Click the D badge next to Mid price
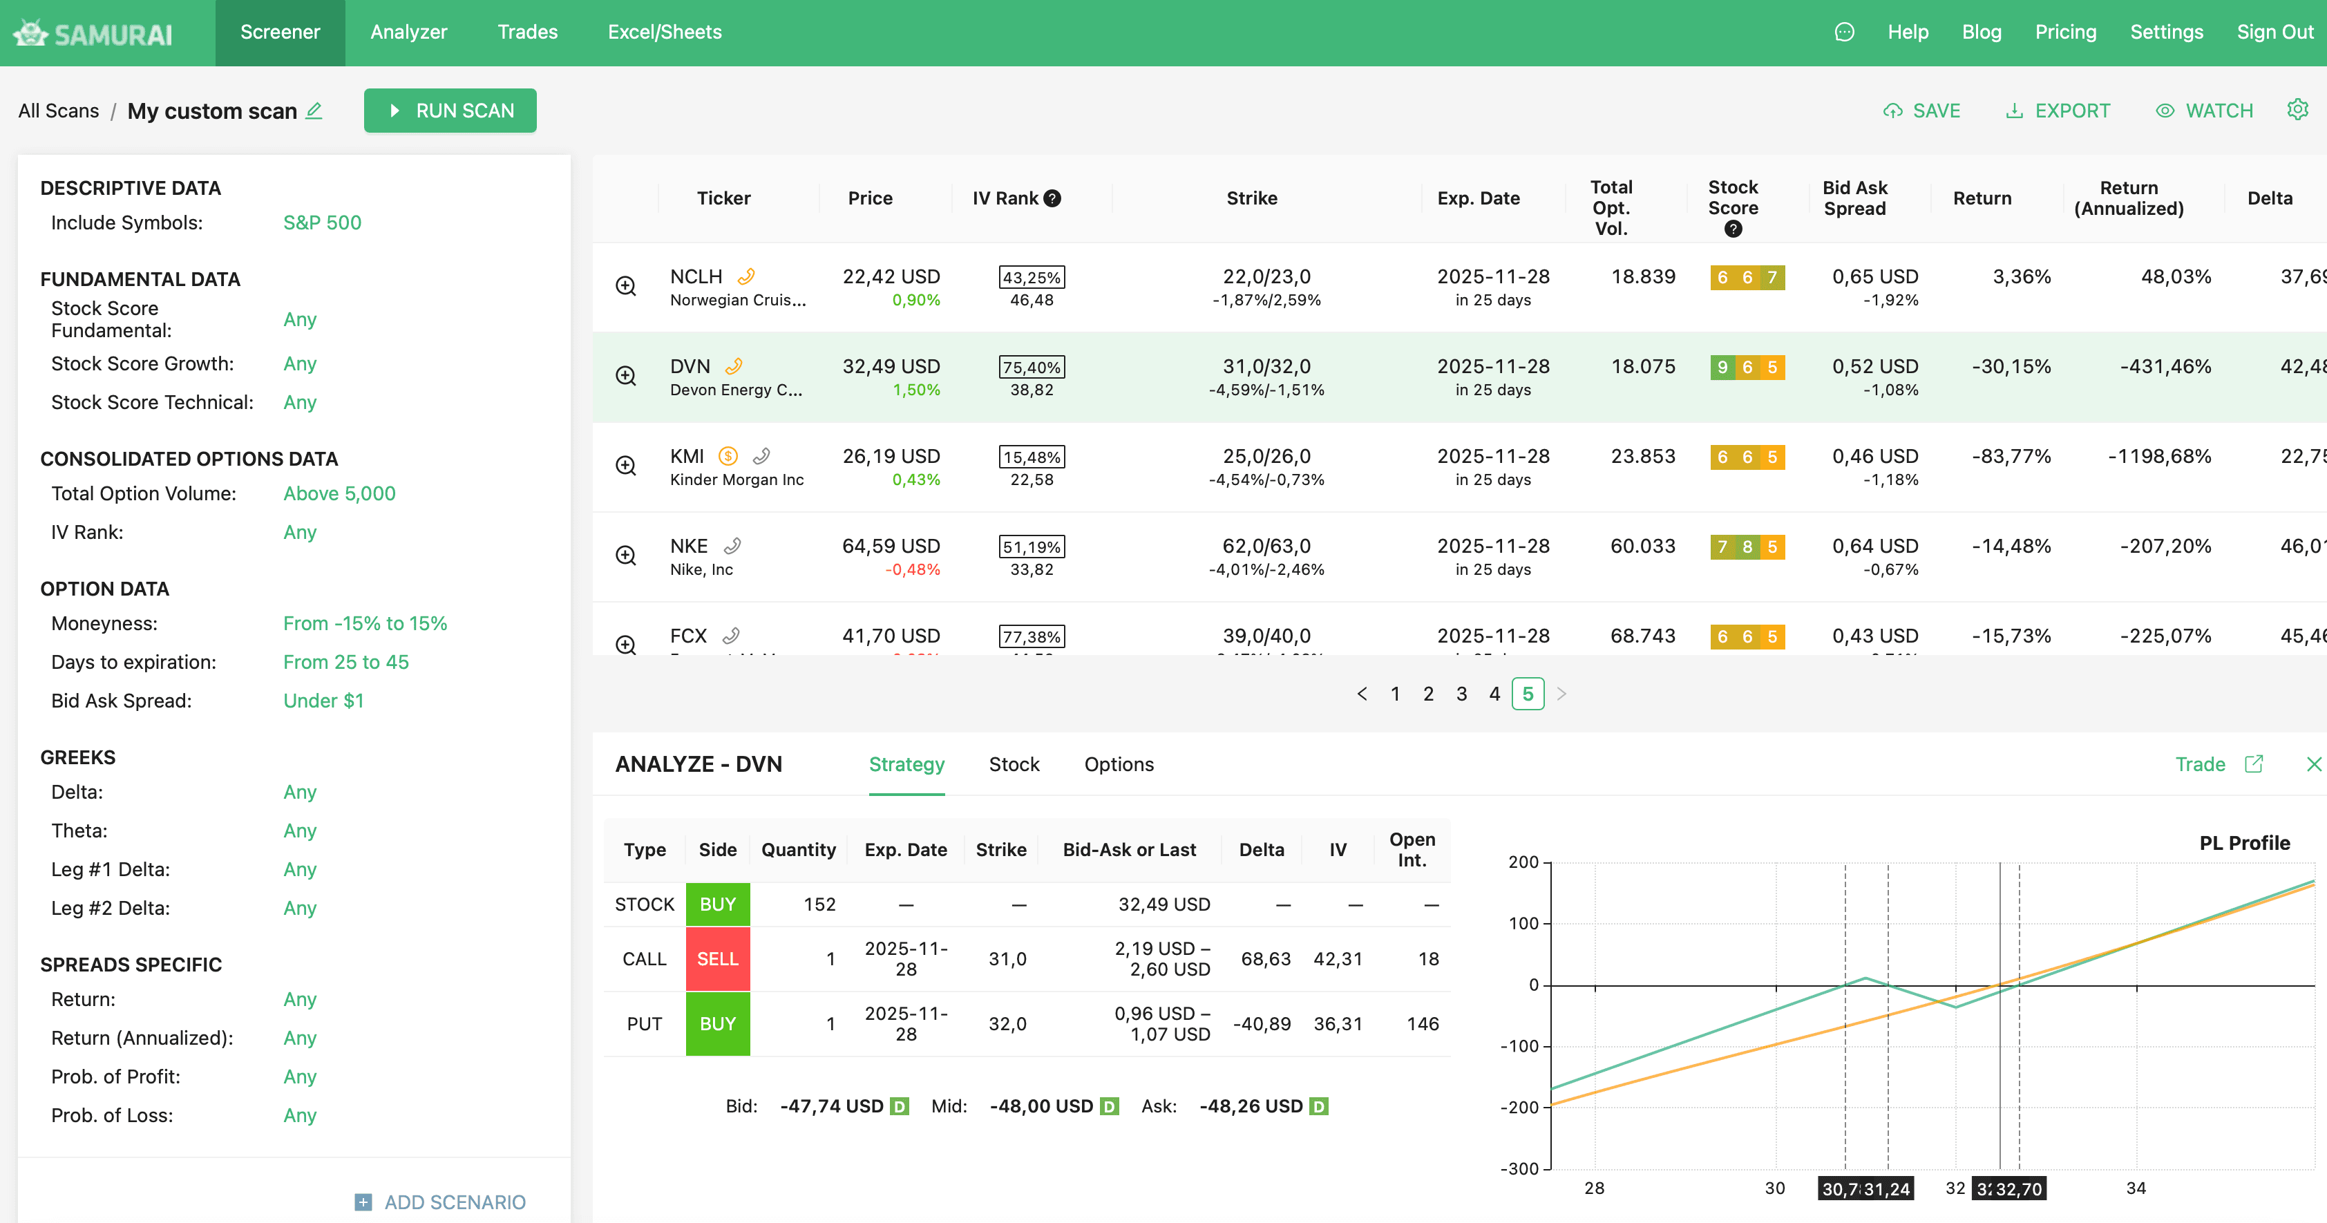2327x1223 pixels. pos(1110,1106)
